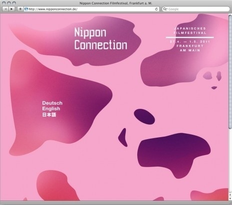Click the globe site icon in the address bar
Image resolution: width=232 pixels, height=205 pixels.
pyautogui.click(x=26, y=9)
